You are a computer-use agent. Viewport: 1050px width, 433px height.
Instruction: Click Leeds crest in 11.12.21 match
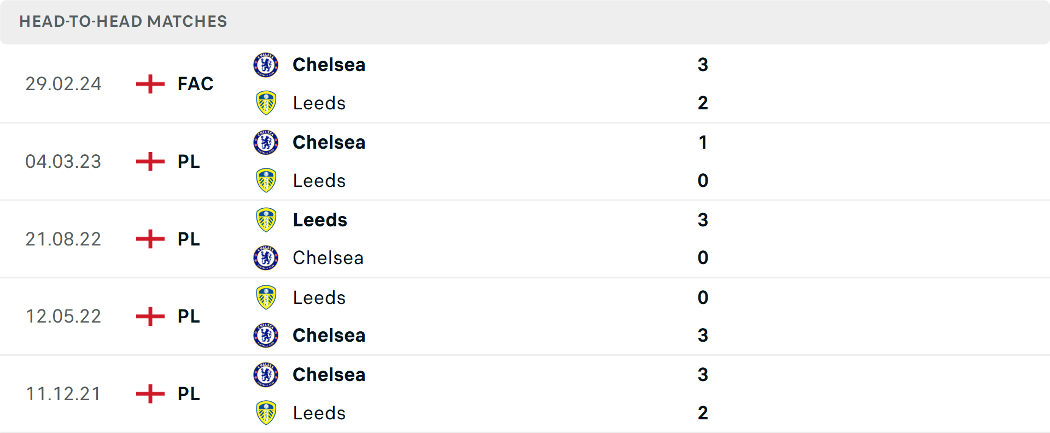pos(266,413)
